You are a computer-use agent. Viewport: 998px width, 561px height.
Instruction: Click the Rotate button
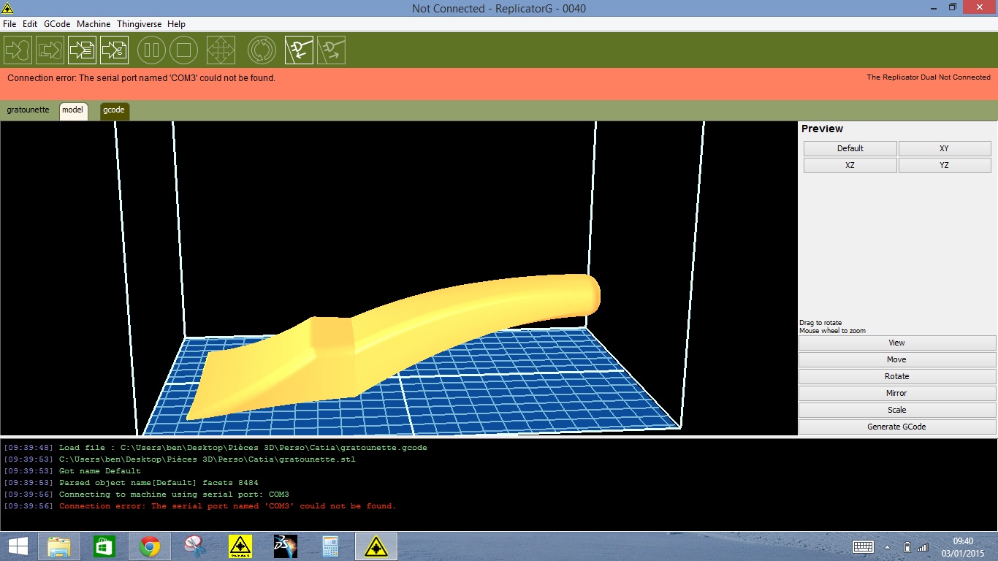click(x=897, y=376)
